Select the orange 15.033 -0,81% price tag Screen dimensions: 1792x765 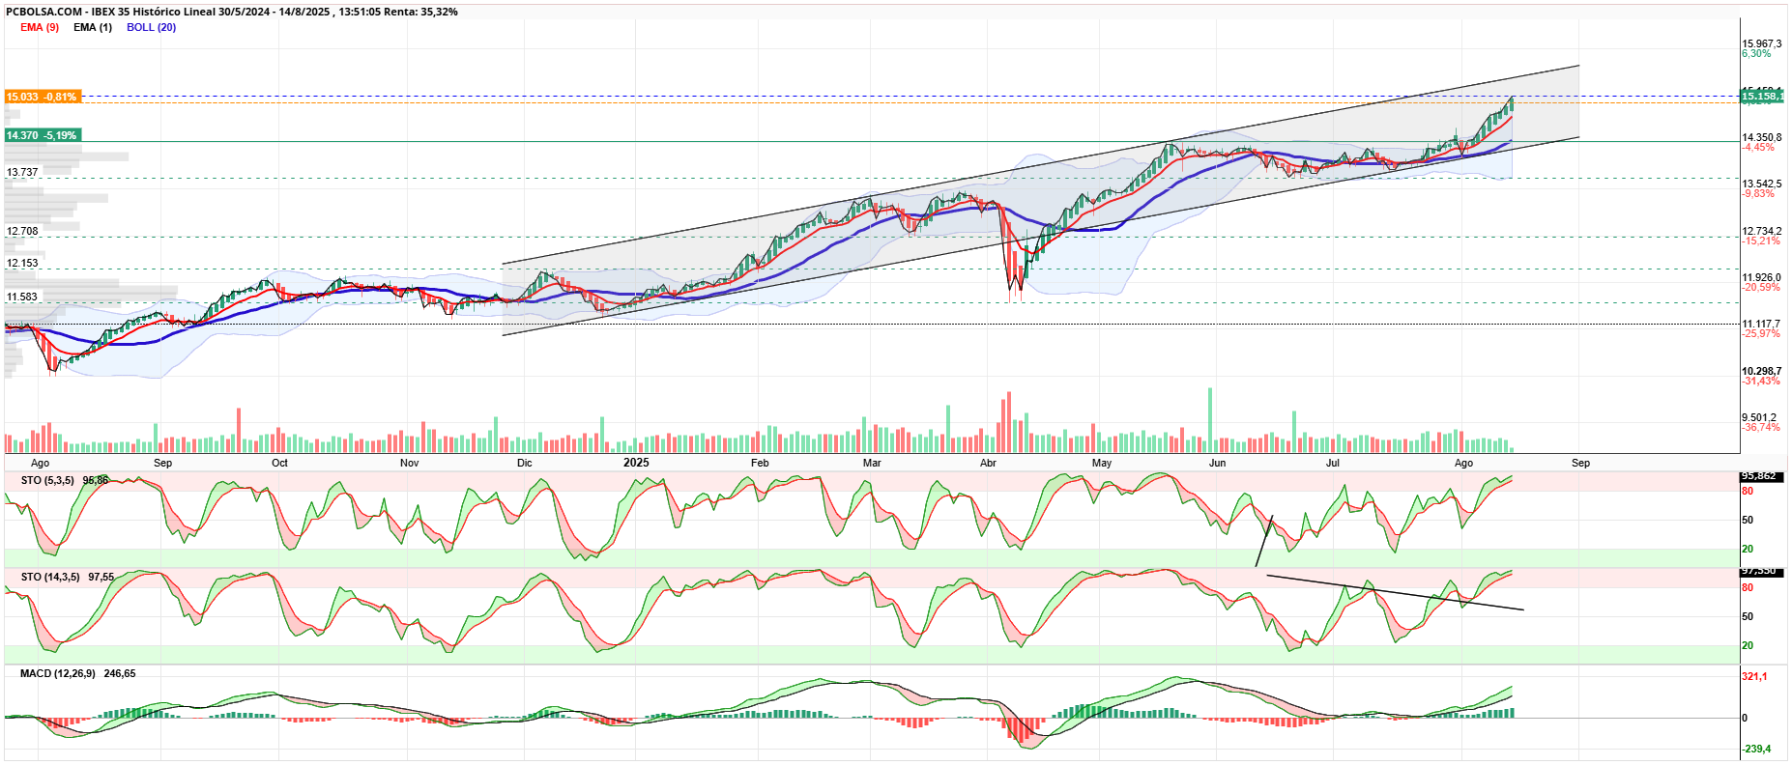[x=42, y=97]
